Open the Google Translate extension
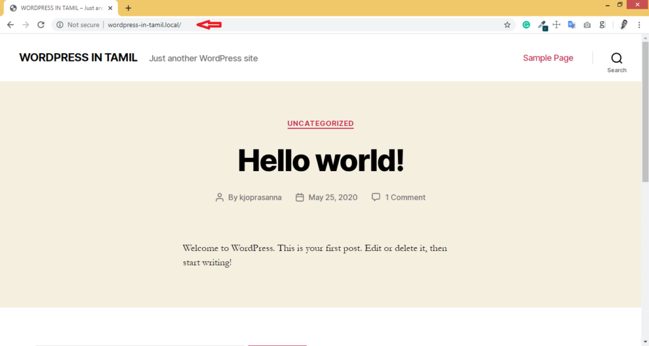The image size is (649, 346). (x=572, y=25)
